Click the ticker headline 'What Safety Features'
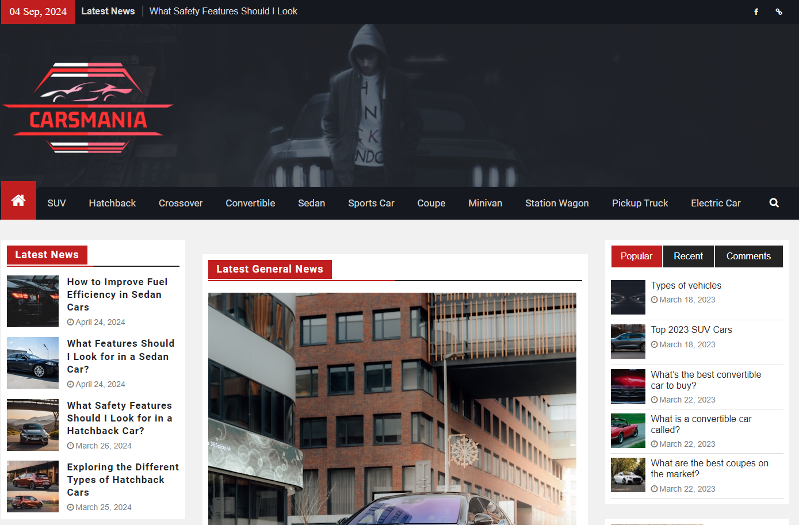The image size is (799, 525). click(223, 12)
